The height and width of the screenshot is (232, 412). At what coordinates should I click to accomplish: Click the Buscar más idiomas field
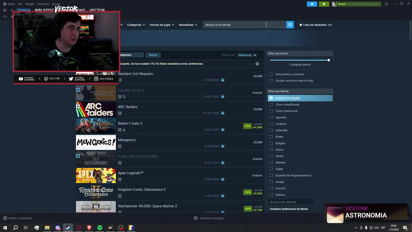291,202
